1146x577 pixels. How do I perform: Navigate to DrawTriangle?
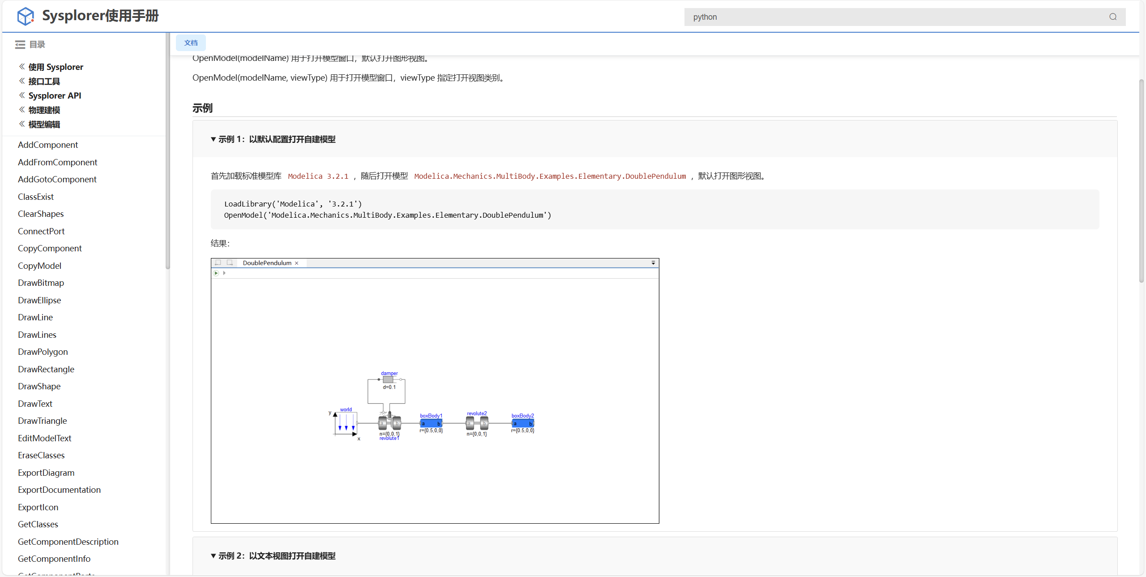pyautogui.click(x=43, y=421)
